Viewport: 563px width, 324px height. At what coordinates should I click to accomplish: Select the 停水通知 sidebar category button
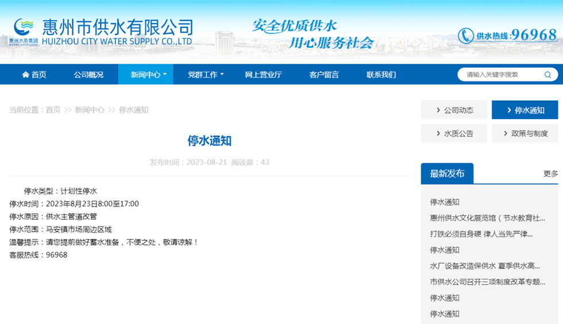[x=525, y=110]
